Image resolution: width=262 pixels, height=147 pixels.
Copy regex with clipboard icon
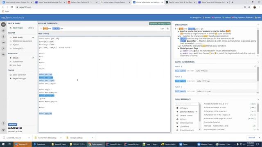[x=168, y=29]
